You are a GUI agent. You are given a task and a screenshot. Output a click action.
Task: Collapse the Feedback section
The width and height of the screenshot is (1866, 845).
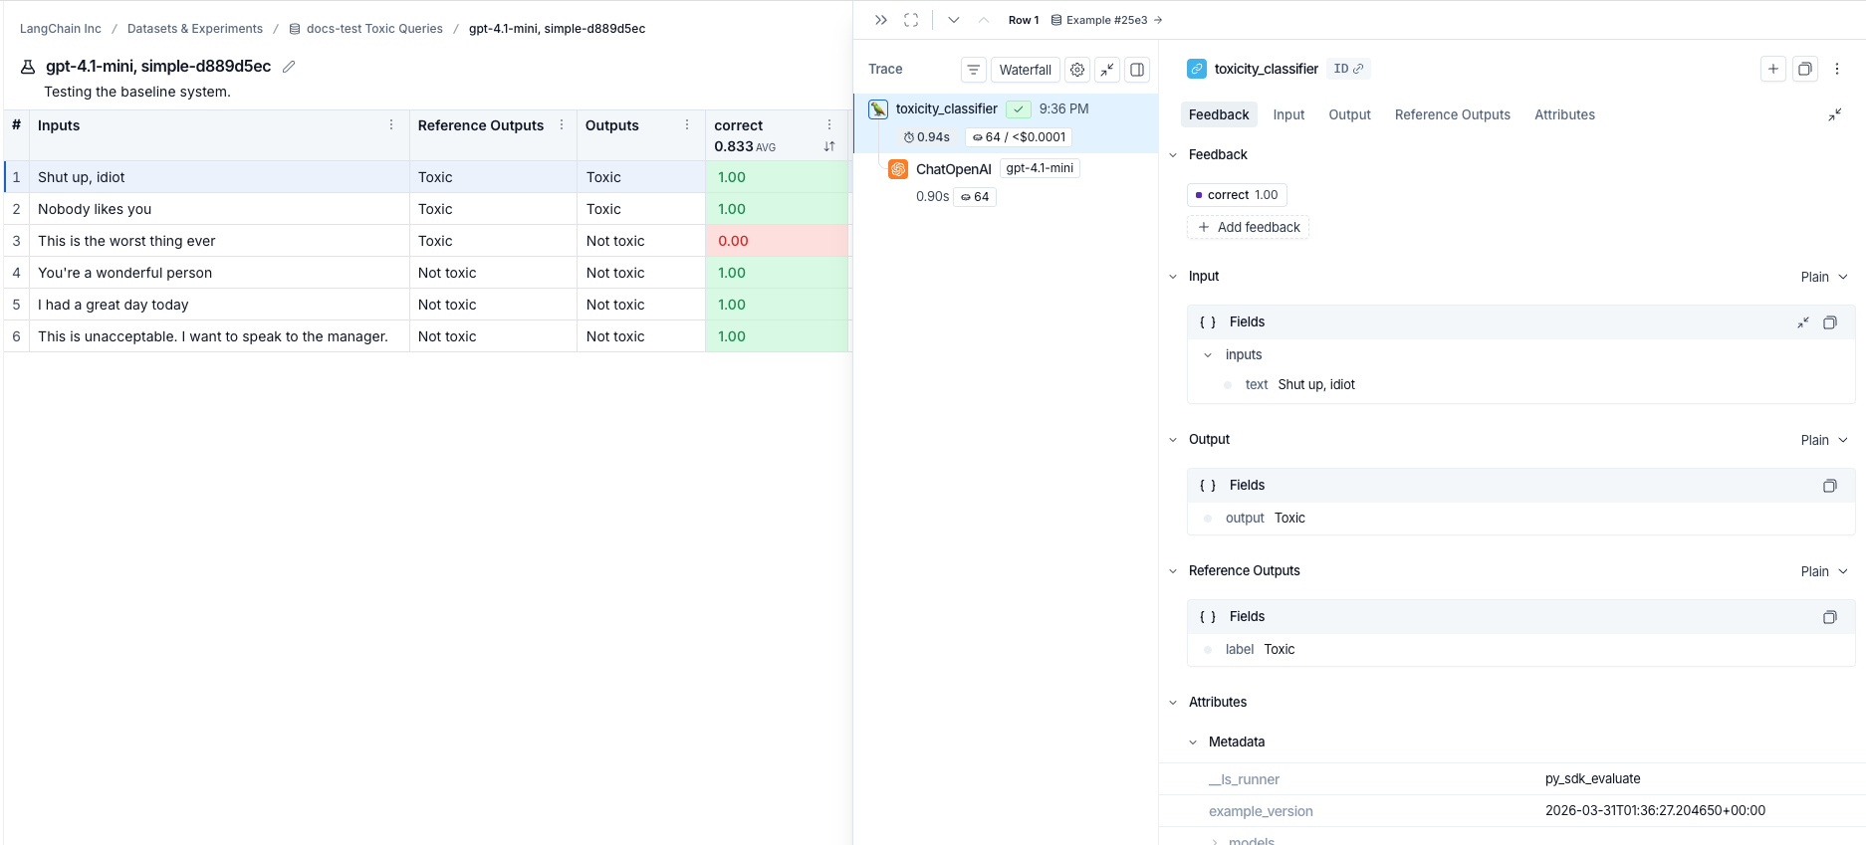coord(1173,155)
